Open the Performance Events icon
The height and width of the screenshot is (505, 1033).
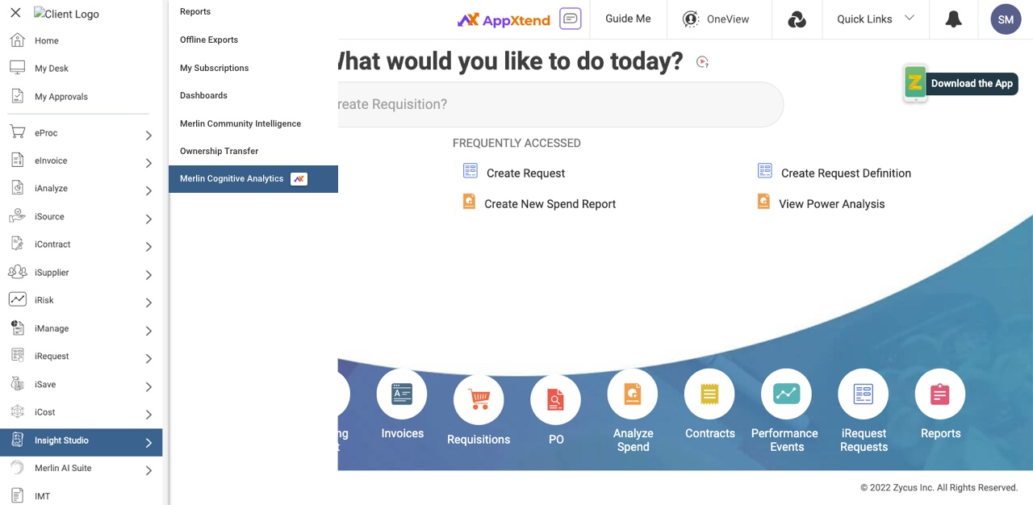point(786,394)
